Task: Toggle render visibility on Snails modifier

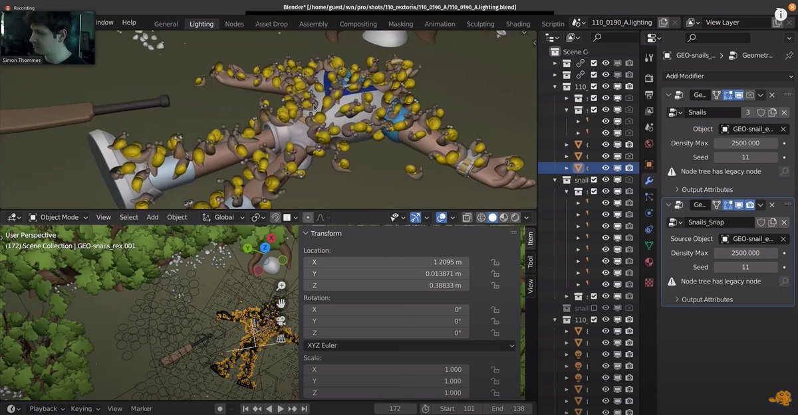Action: [x=749, y=95]
